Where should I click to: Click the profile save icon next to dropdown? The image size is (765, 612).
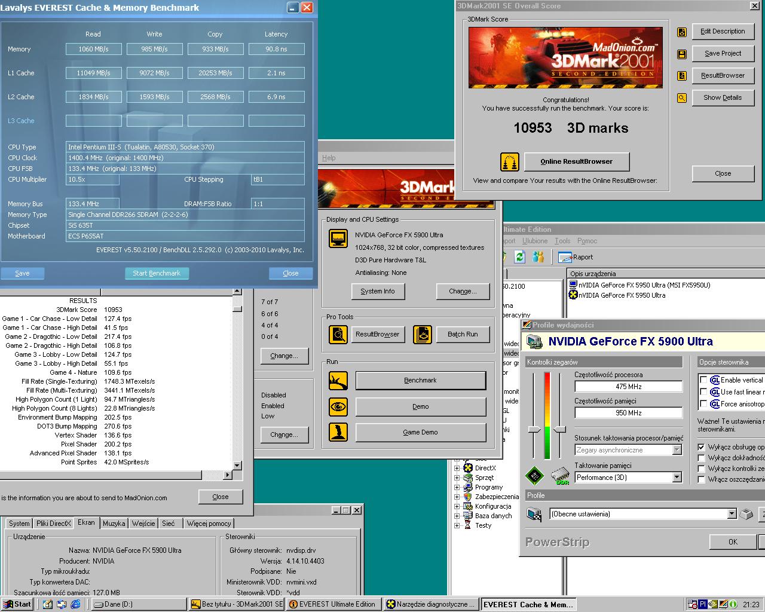746,514
